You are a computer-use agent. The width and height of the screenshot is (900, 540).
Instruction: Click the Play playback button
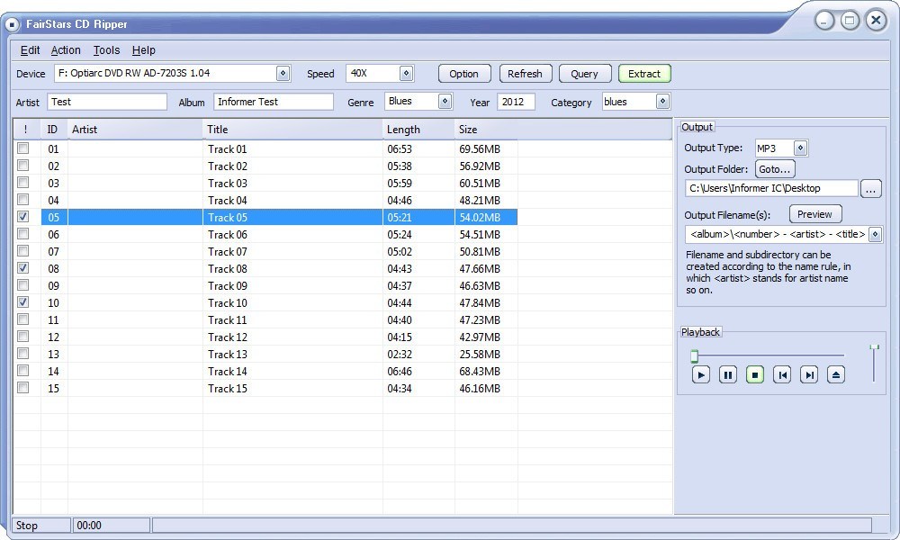pyautogui.click(x=701, y=374)
